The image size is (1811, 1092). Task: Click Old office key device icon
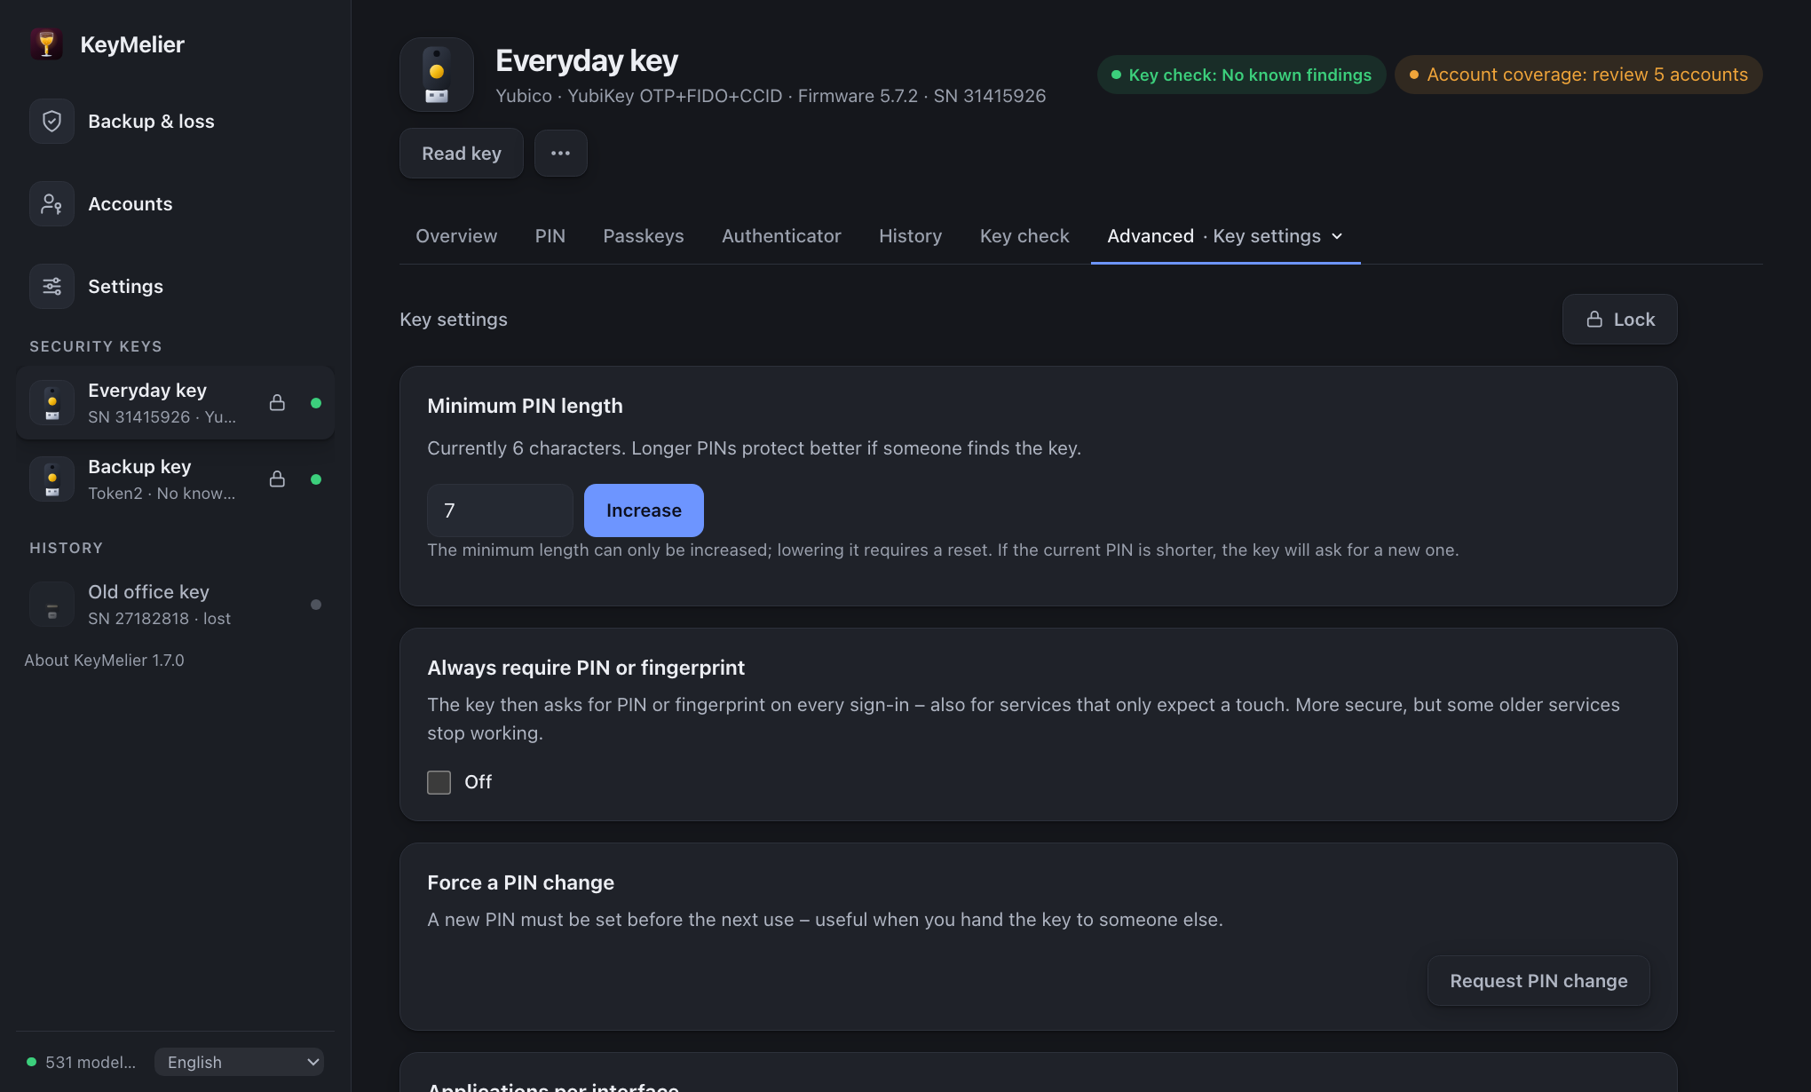point(51,605)
